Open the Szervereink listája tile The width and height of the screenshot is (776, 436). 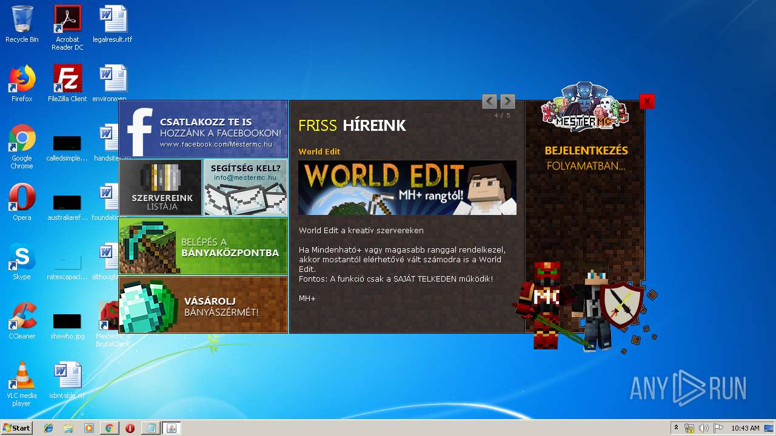pyautogui.click(x=161, y=187)
